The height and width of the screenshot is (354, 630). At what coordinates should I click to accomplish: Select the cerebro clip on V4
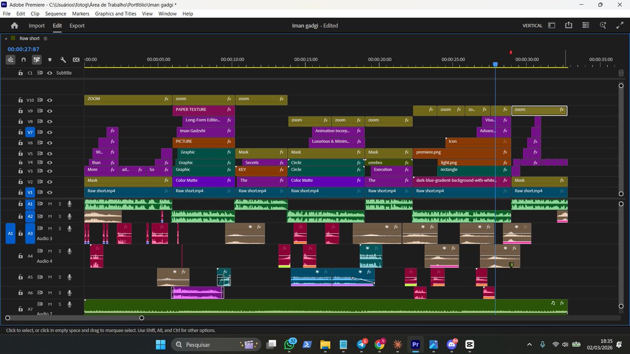[x=388, y=163]
